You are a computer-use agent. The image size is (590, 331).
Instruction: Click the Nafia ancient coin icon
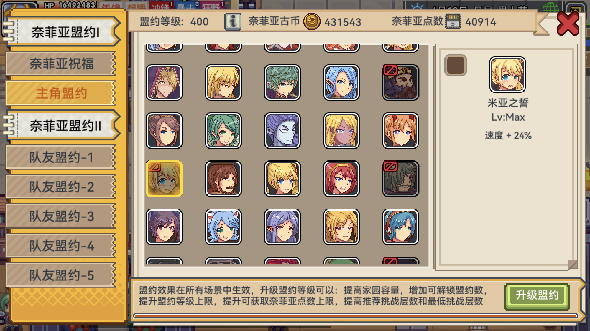312,21
